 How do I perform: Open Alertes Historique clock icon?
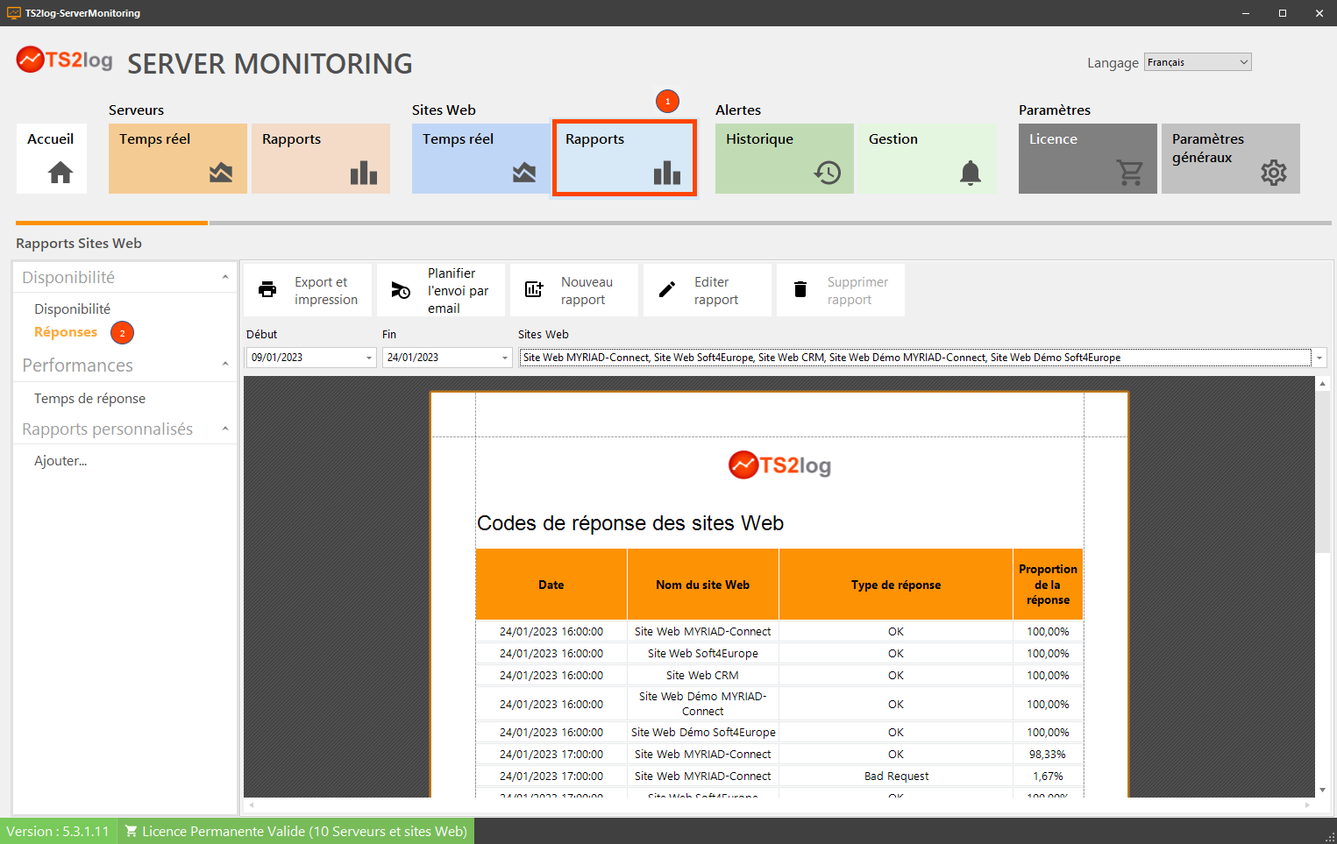point(828,173)
